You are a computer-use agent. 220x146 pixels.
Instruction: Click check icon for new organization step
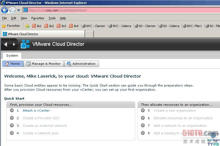pos(143,110)
